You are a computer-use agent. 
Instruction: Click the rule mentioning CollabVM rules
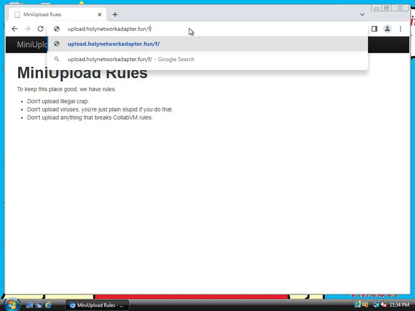click(x=90, y=117)
